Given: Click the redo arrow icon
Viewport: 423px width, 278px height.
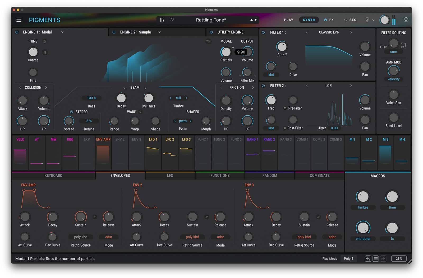Looking at the screenshot, I should 383,259.
